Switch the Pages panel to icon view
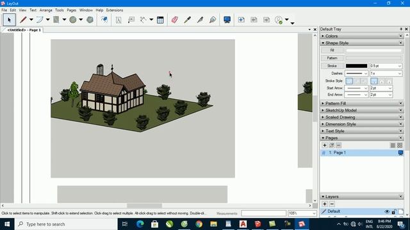This screenshot has width=410, height=230. pos(400,145)
